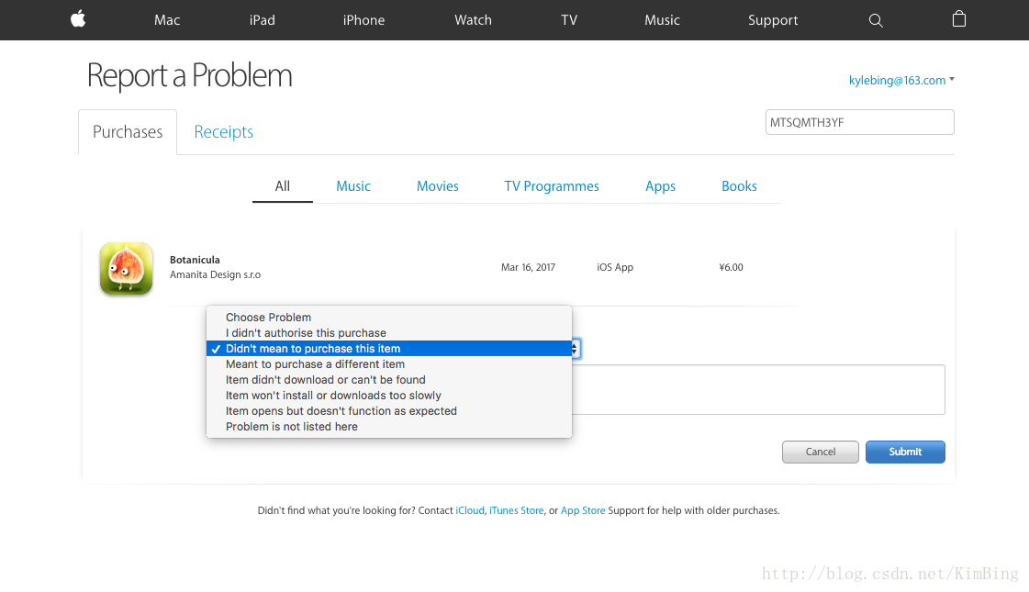Select the TV Programmes filter tab
Image resolution: width=1029 pixels, height=592 pixels.
pyautogui.click(x=552, y=186)
